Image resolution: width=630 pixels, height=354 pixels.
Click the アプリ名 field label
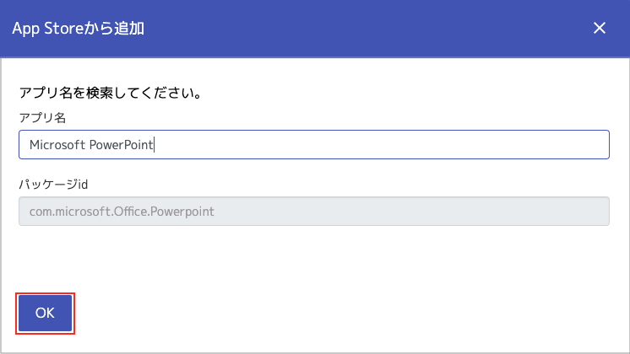[x=42, y=117]
